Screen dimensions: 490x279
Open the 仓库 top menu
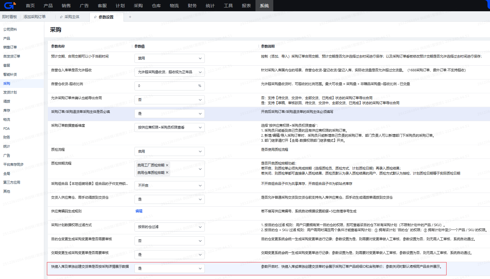pos(156,6)
